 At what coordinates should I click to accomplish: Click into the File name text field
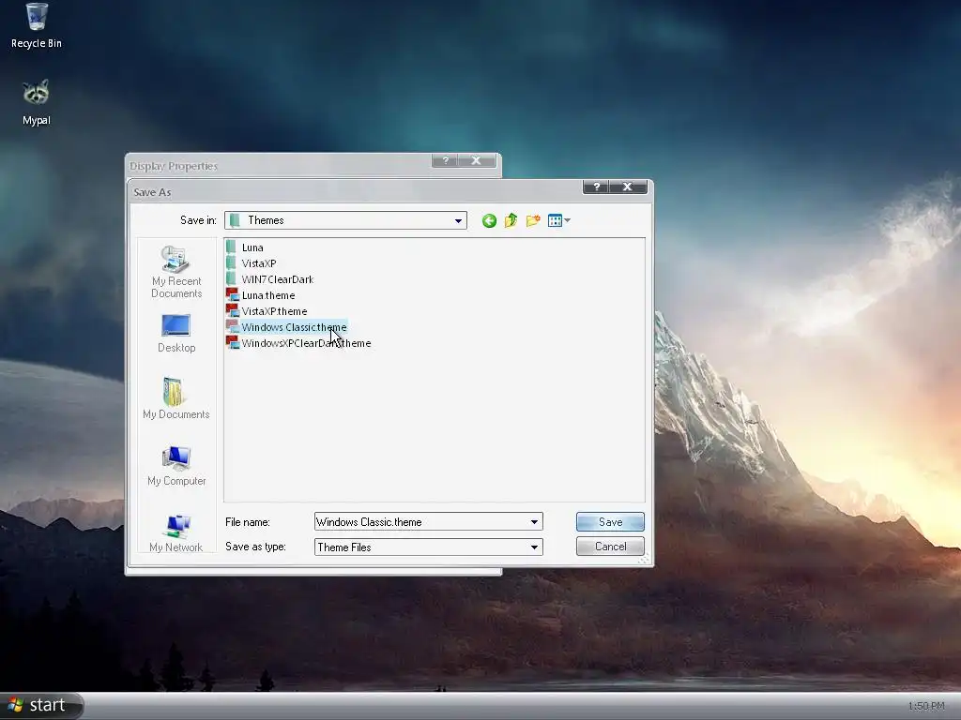[420, 522]
